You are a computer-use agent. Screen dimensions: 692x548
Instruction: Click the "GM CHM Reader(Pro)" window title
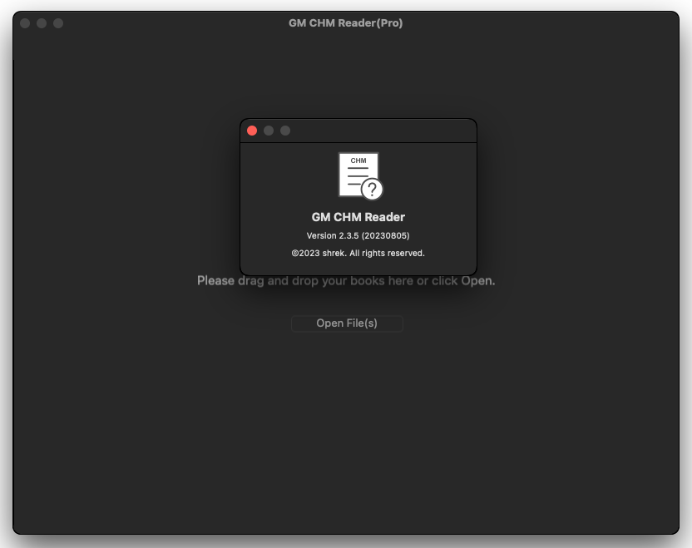point(345,23)
